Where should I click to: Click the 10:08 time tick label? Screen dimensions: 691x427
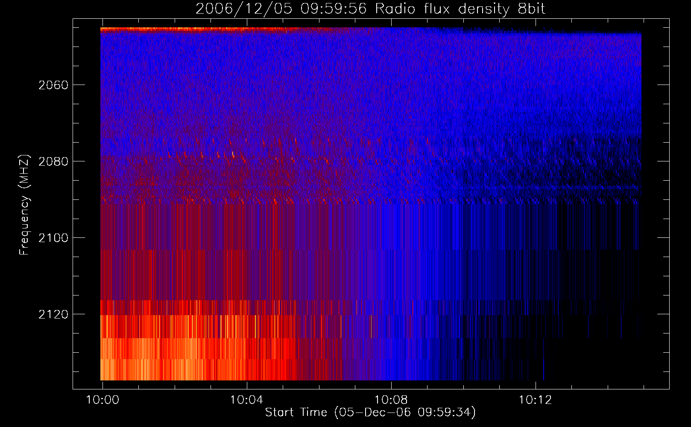(391, 400)
